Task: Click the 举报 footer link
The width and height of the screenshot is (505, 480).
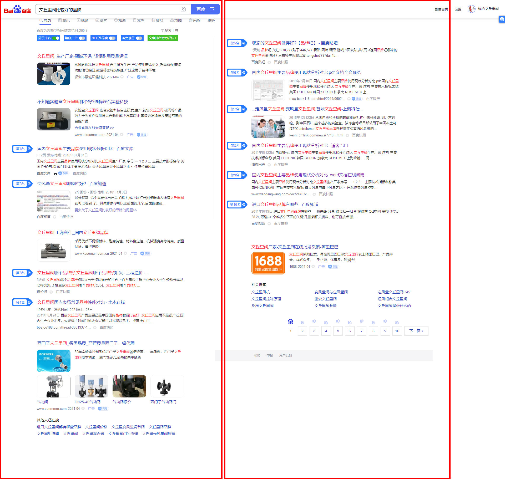Action: [270, 355]
